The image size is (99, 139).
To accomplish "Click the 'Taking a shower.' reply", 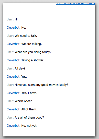I will [32, 60].
